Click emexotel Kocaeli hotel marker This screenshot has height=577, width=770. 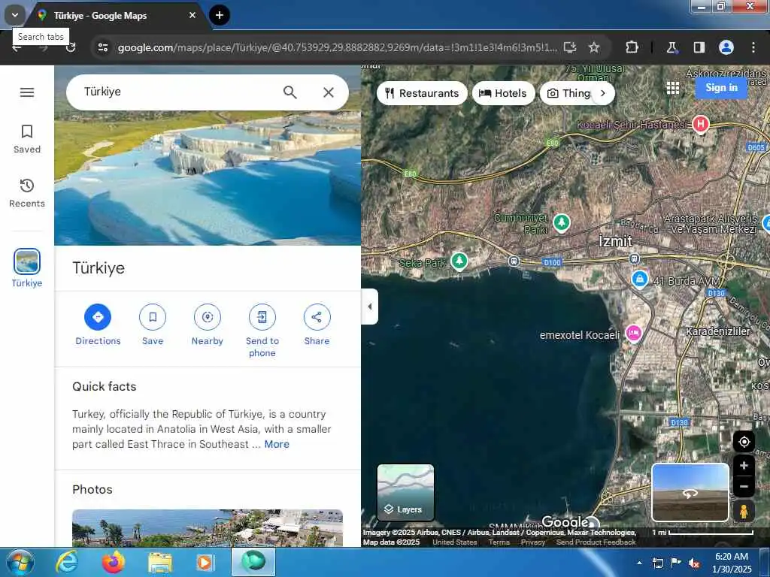[x=633, y=333]
